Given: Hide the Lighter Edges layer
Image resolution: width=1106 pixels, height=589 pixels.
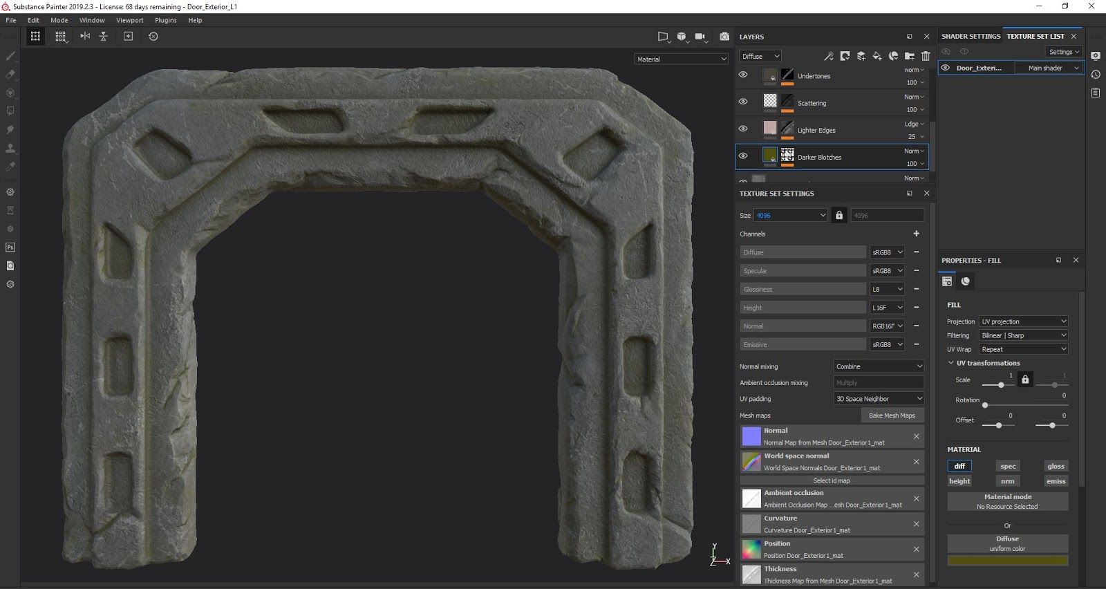Looking at the screenshot, I should (x=743, y=129).
